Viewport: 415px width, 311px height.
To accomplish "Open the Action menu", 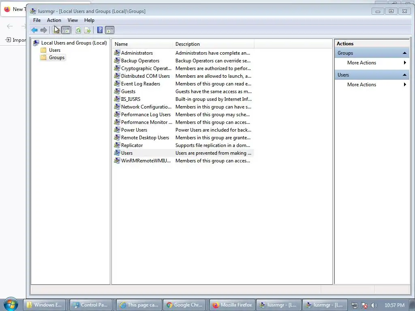I will 54,20.
